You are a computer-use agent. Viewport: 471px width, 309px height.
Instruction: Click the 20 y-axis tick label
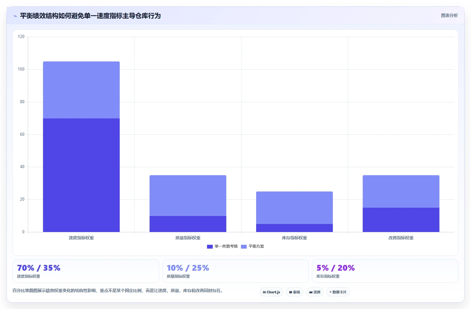[x=22, y=199]
